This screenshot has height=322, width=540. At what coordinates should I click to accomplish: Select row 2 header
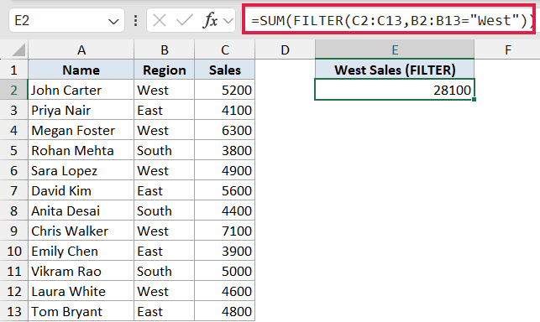pyautogui.click(x=13, y=90)
